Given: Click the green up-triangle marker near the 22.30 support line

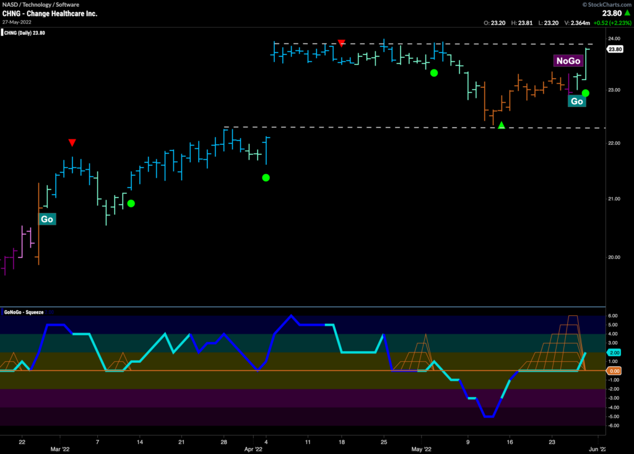Looking at the screenshot, I should click(x=502, y=126).
